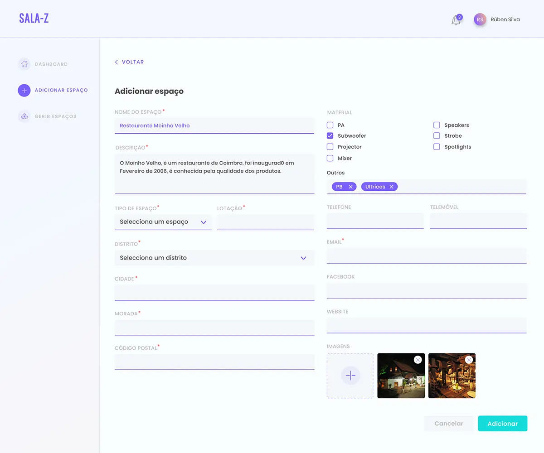Image resolution: width=544 pixels, height=453 pixels.
Task: Click the Facebook input field
Action: point(427,290)
